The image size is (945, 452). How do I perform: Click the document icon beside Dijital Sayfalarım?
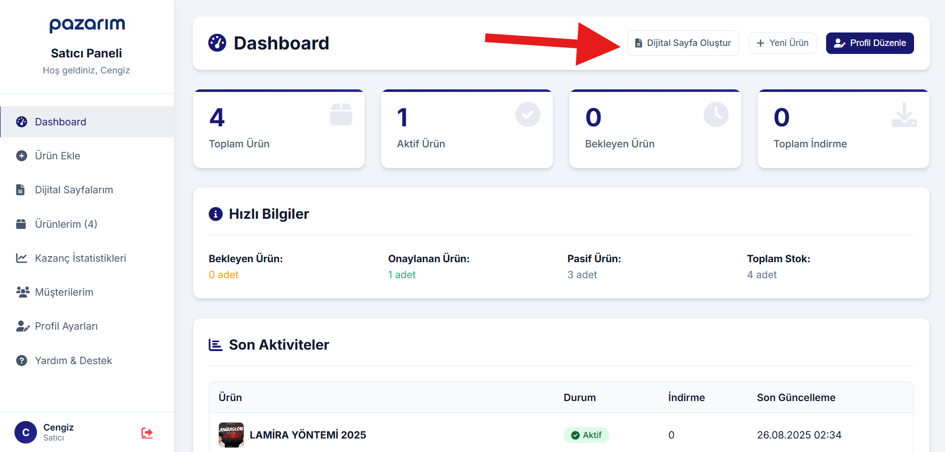click(20, 190)
